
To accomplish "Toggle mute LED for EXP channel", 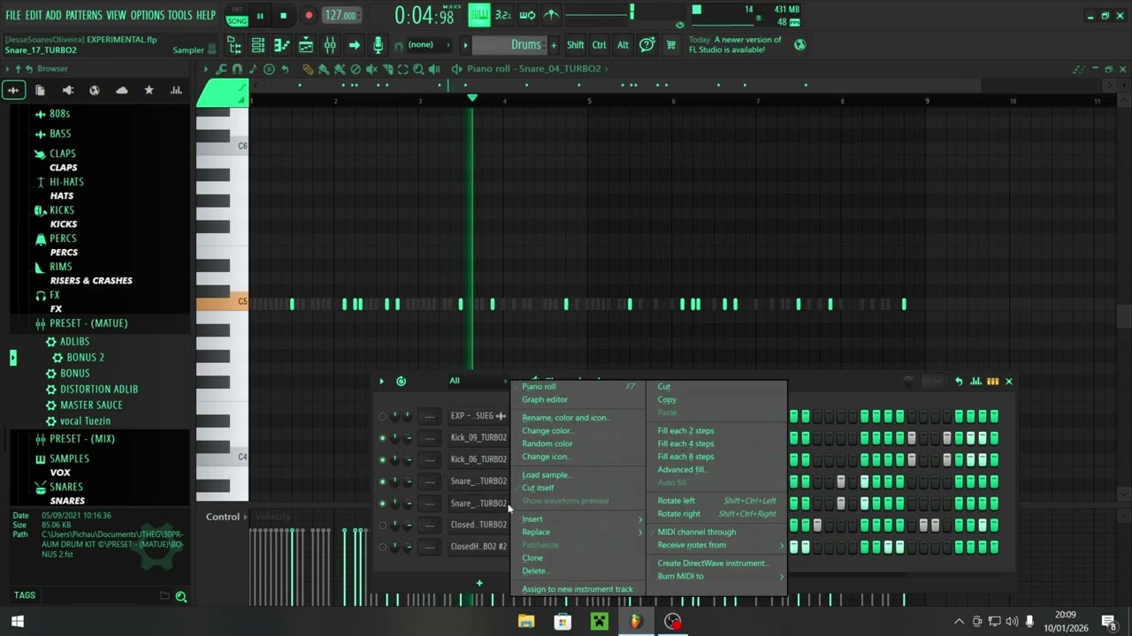I will tap(382, 416).
